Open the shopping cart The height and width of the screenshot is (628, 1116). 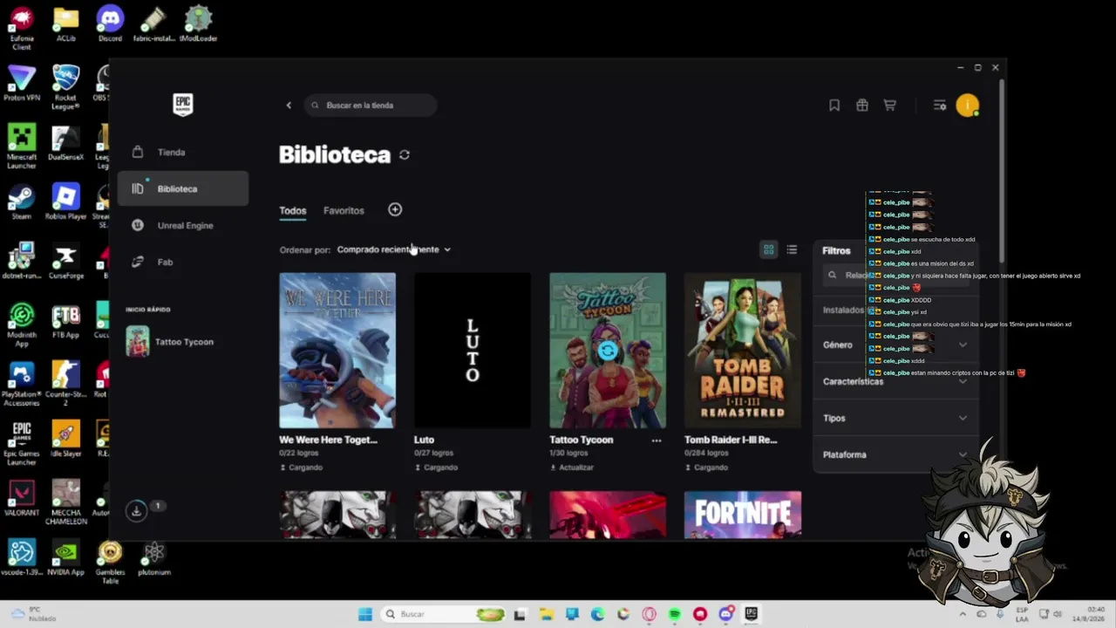click(x=890, y=106)
